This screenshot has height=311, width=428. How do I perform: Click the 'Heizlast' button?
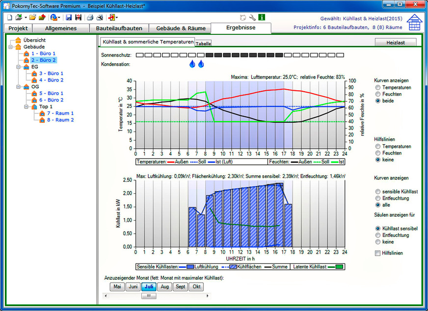click(x=396, y=43)
